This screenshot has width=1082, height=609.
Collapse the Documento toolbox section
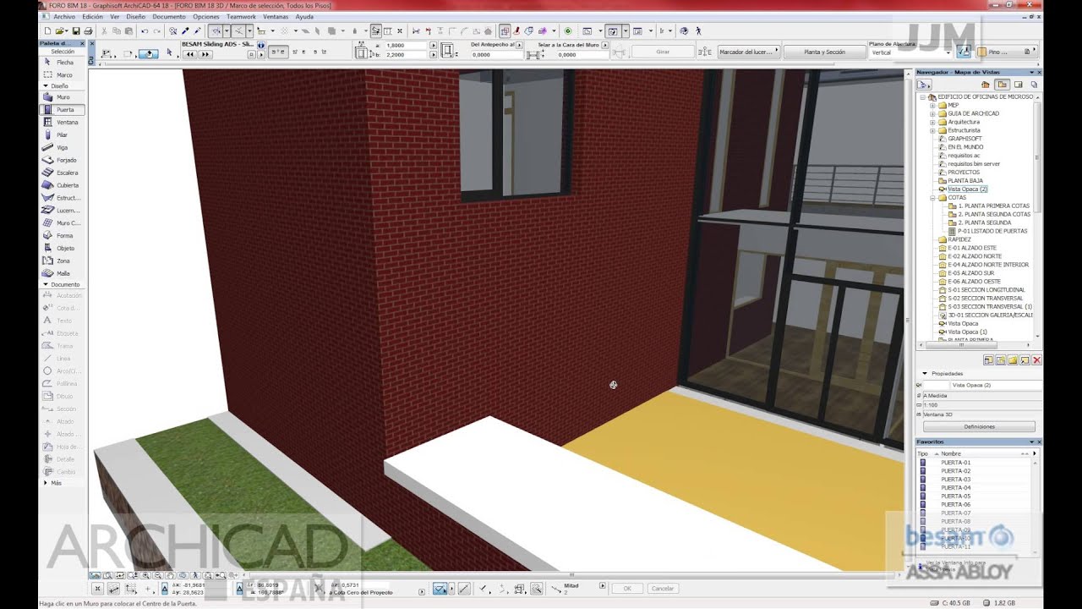(46, 285)
